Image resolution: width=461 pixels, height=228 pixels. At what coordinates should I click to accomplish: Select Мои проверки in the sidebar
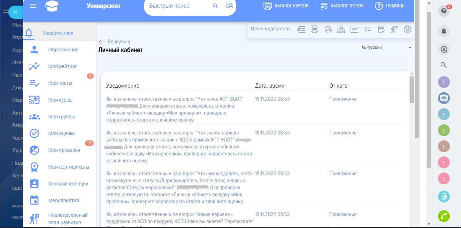64,150
